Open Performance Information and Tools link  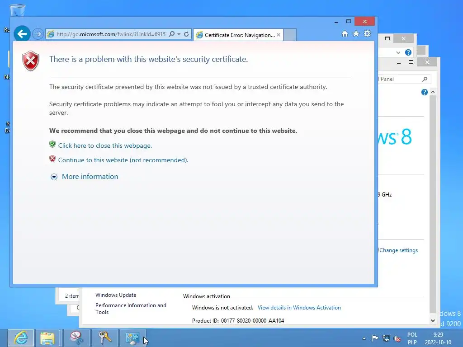click(131, 309)
